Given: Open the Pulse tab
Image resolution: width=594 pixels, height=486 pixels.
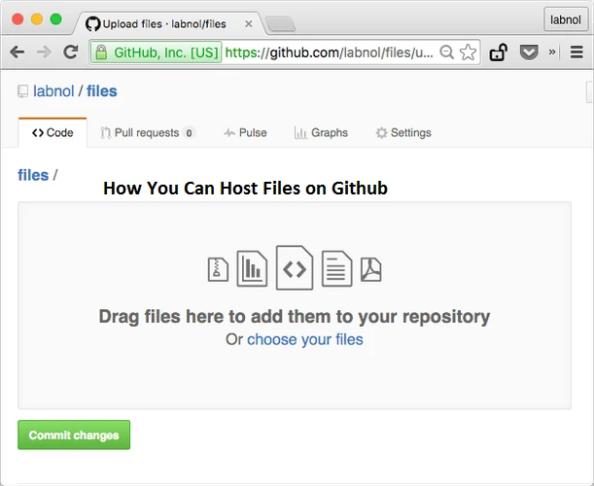Looking at the screenshot, I should 245,133.
